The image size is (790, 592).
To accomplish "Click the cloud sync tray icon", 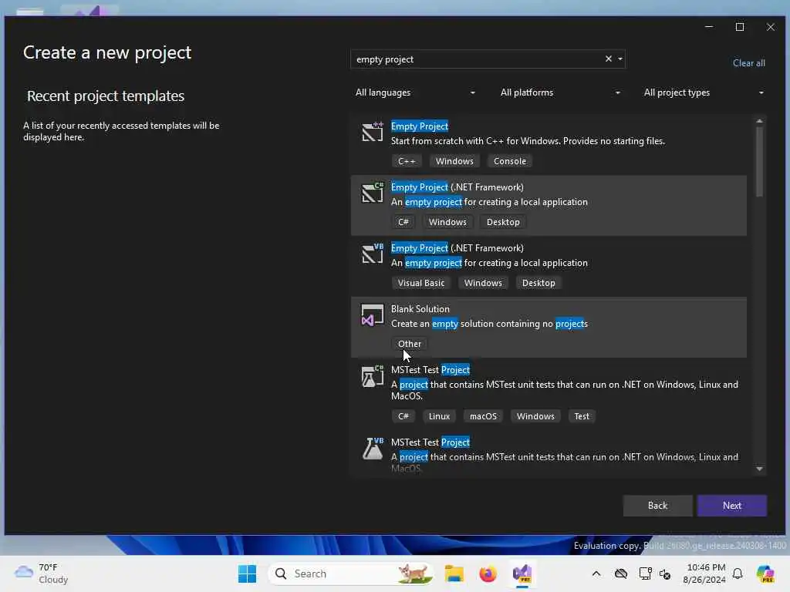I will pyautogui.click(x=621, y=573).
